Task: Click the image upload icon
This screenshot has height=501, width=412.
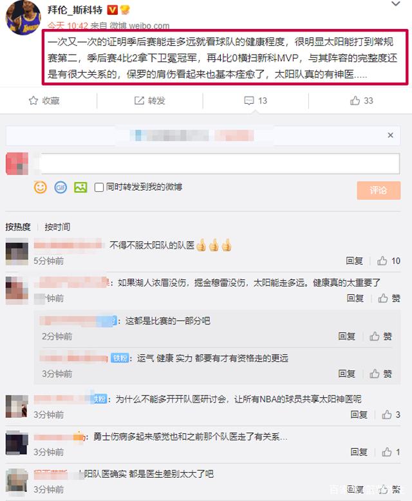Action: coord(80,187)
